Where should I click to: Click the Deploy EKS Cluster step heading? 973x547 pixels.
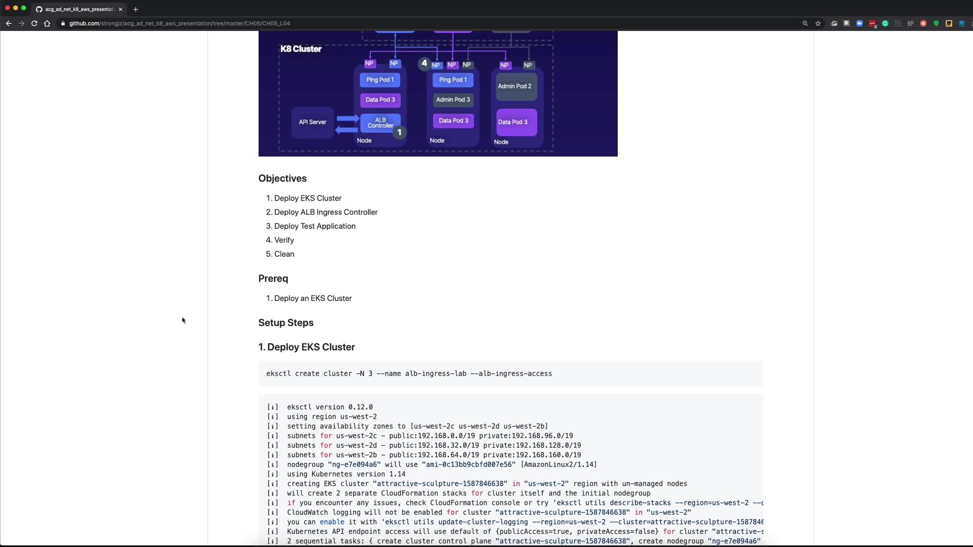[307, 347]
